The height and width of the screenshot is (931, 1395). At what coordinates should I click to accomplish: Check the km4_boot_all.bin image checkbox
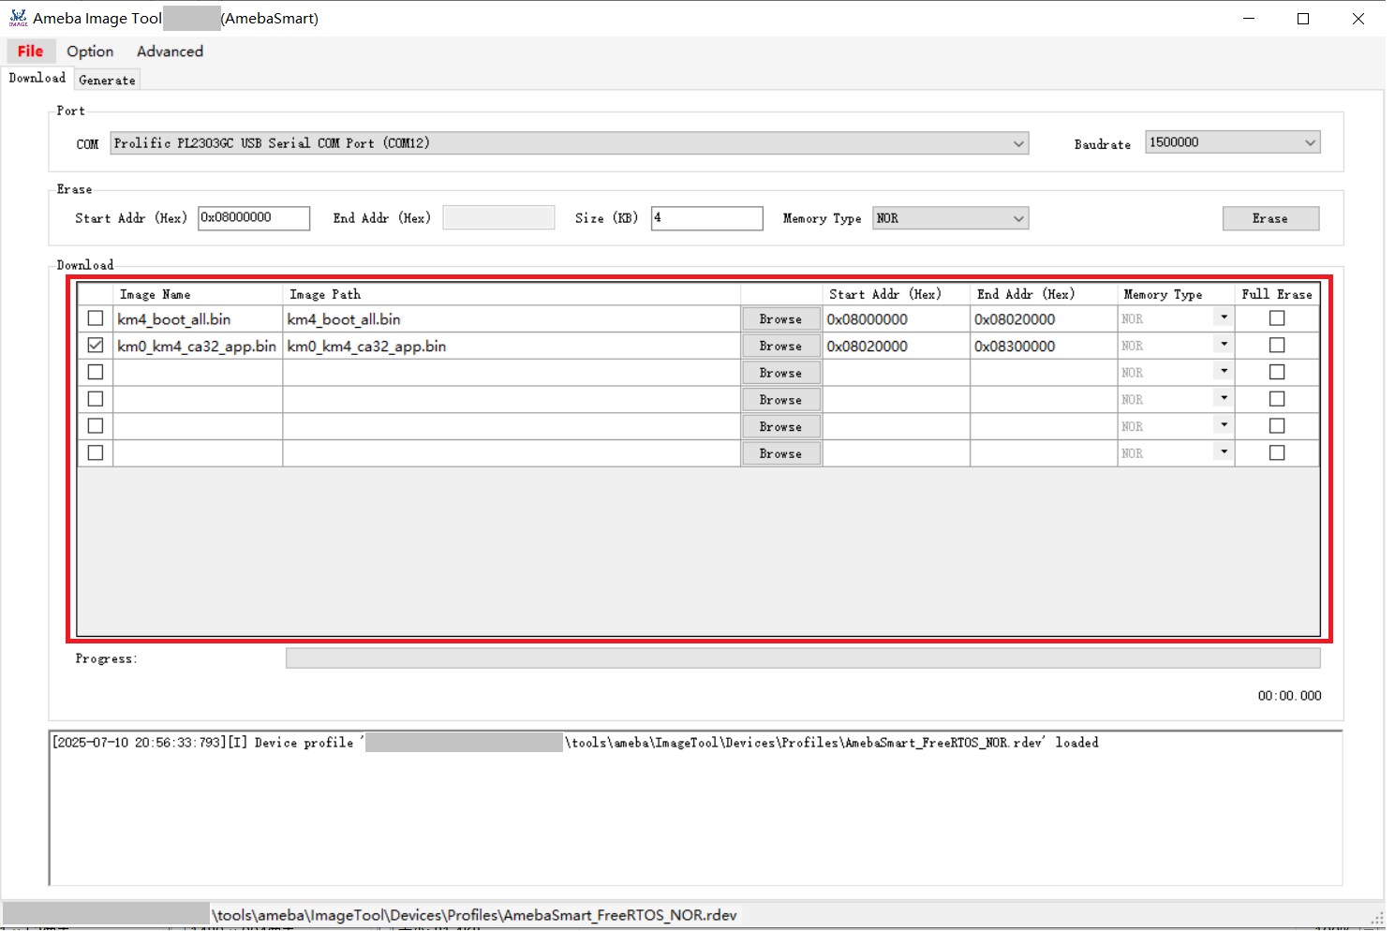click(x=96, y=318)
